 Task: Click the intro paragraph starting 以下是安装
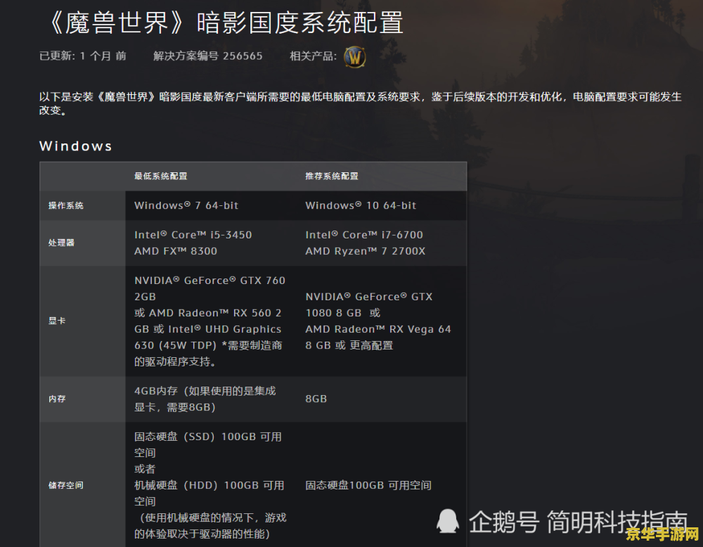tap(361, 103)
